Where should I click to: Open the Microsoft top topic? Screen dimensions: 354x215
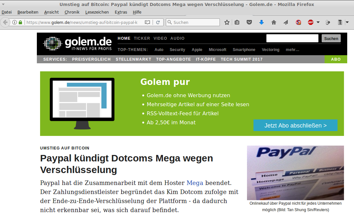click(218, 50)
